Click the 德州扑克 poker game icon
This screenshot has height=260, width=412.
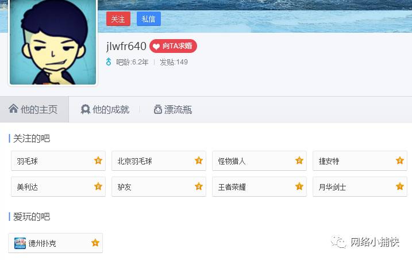20,243
